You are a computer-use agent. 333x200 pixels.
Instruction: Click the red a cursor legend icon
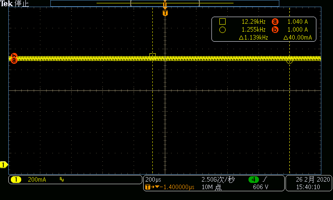(x=275, y=22)
